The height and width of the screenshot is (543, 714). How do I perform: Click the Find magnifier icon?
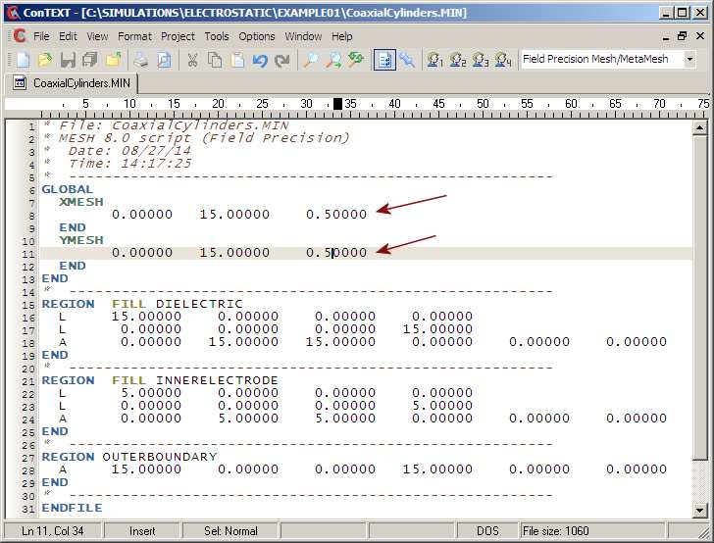[310, 60]
